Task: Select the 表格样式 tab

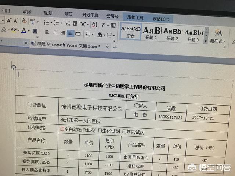Action: click(160, 19)
